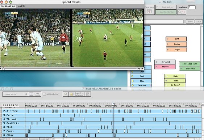Click the play arrow in Spliced movies
The image size is (204, 140).
pyautogui.click(x=0, y=69)
